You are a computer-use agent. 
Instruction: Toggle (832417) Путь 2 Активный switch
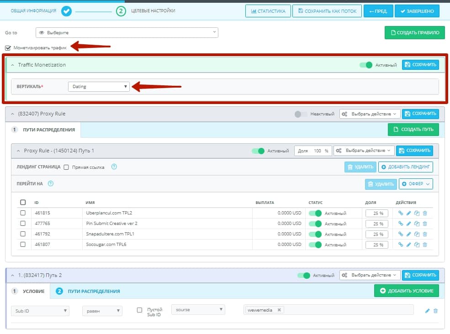304,276
